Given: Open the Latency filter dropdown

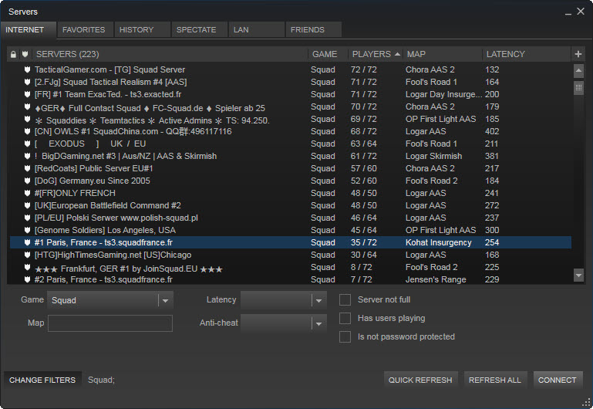Looking at the screenshot, I should tap(283, 300).
